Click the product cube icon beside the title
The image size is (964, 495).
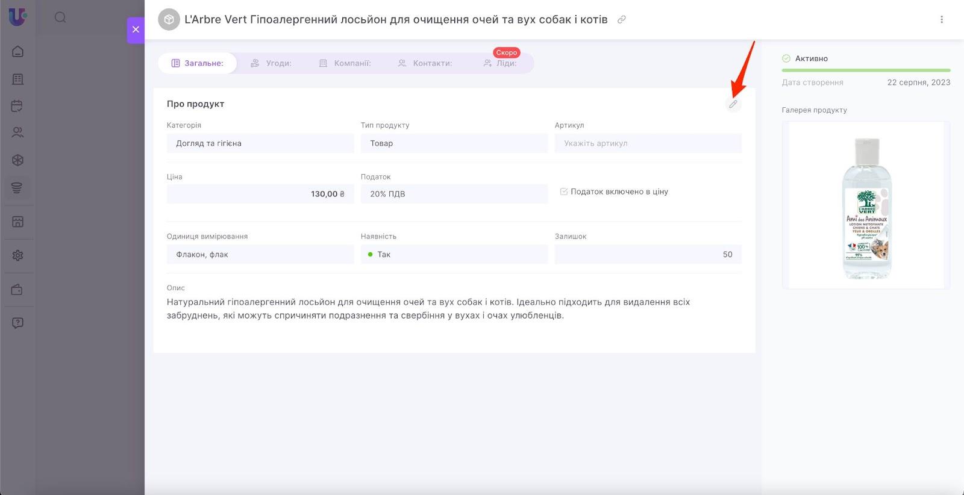click(169, 19)
